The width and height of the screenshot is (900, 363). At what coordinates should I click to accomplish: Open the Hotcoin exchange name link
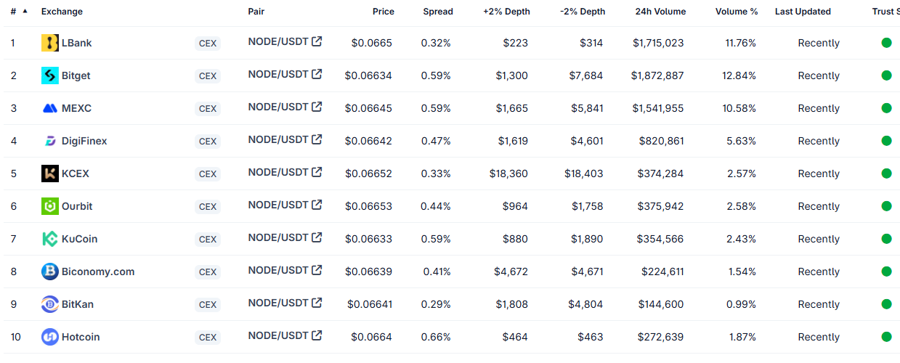[81, 337]
